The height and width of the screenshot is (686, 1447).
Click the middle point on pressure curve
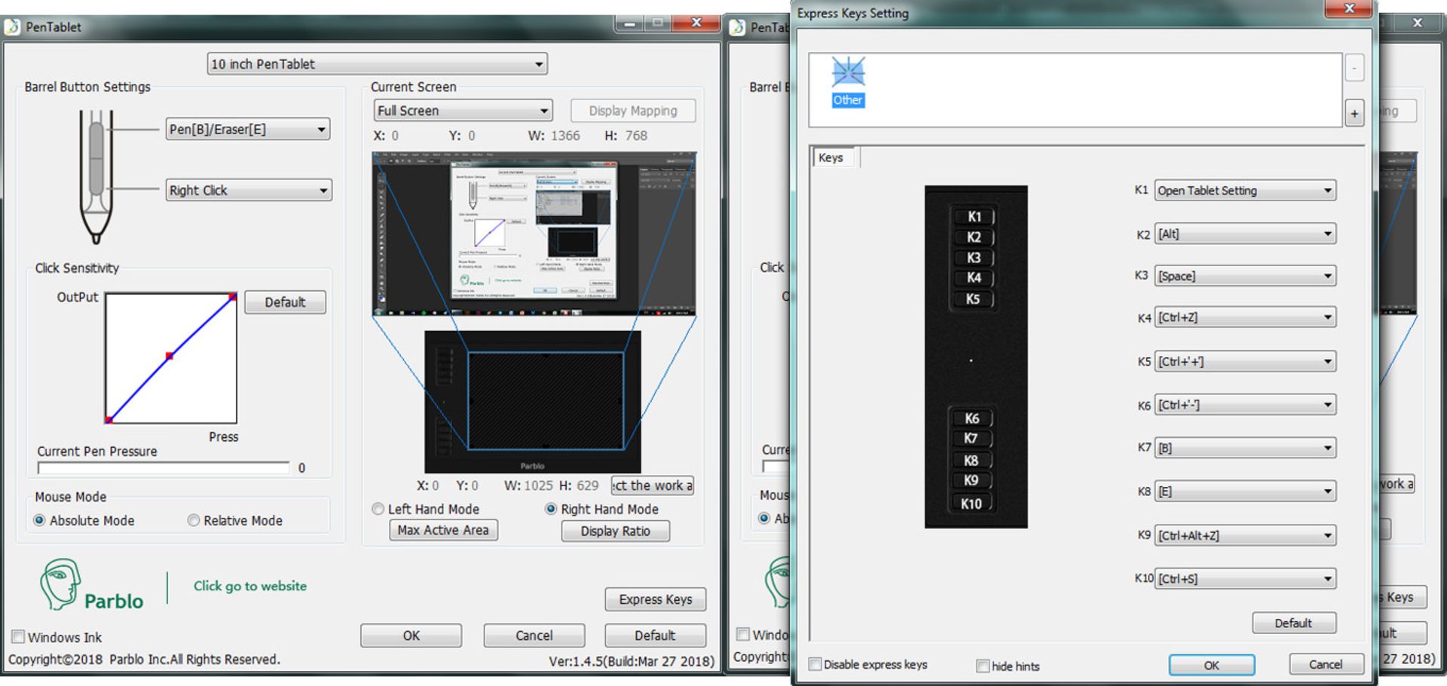click(170, 356)
